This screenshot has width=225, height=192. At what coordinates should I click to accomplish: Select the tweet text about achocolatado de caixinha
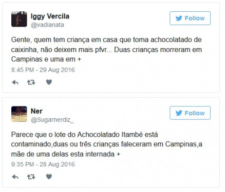click(x=106, y=50)
